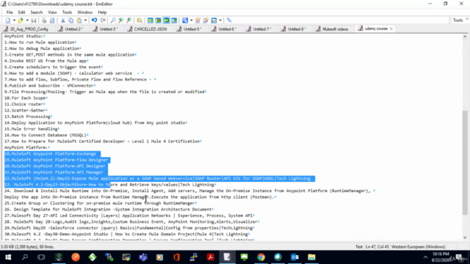Click the Find magnifier icon
The height and width of the screenshot is (264, 470).
coord(113,21)
